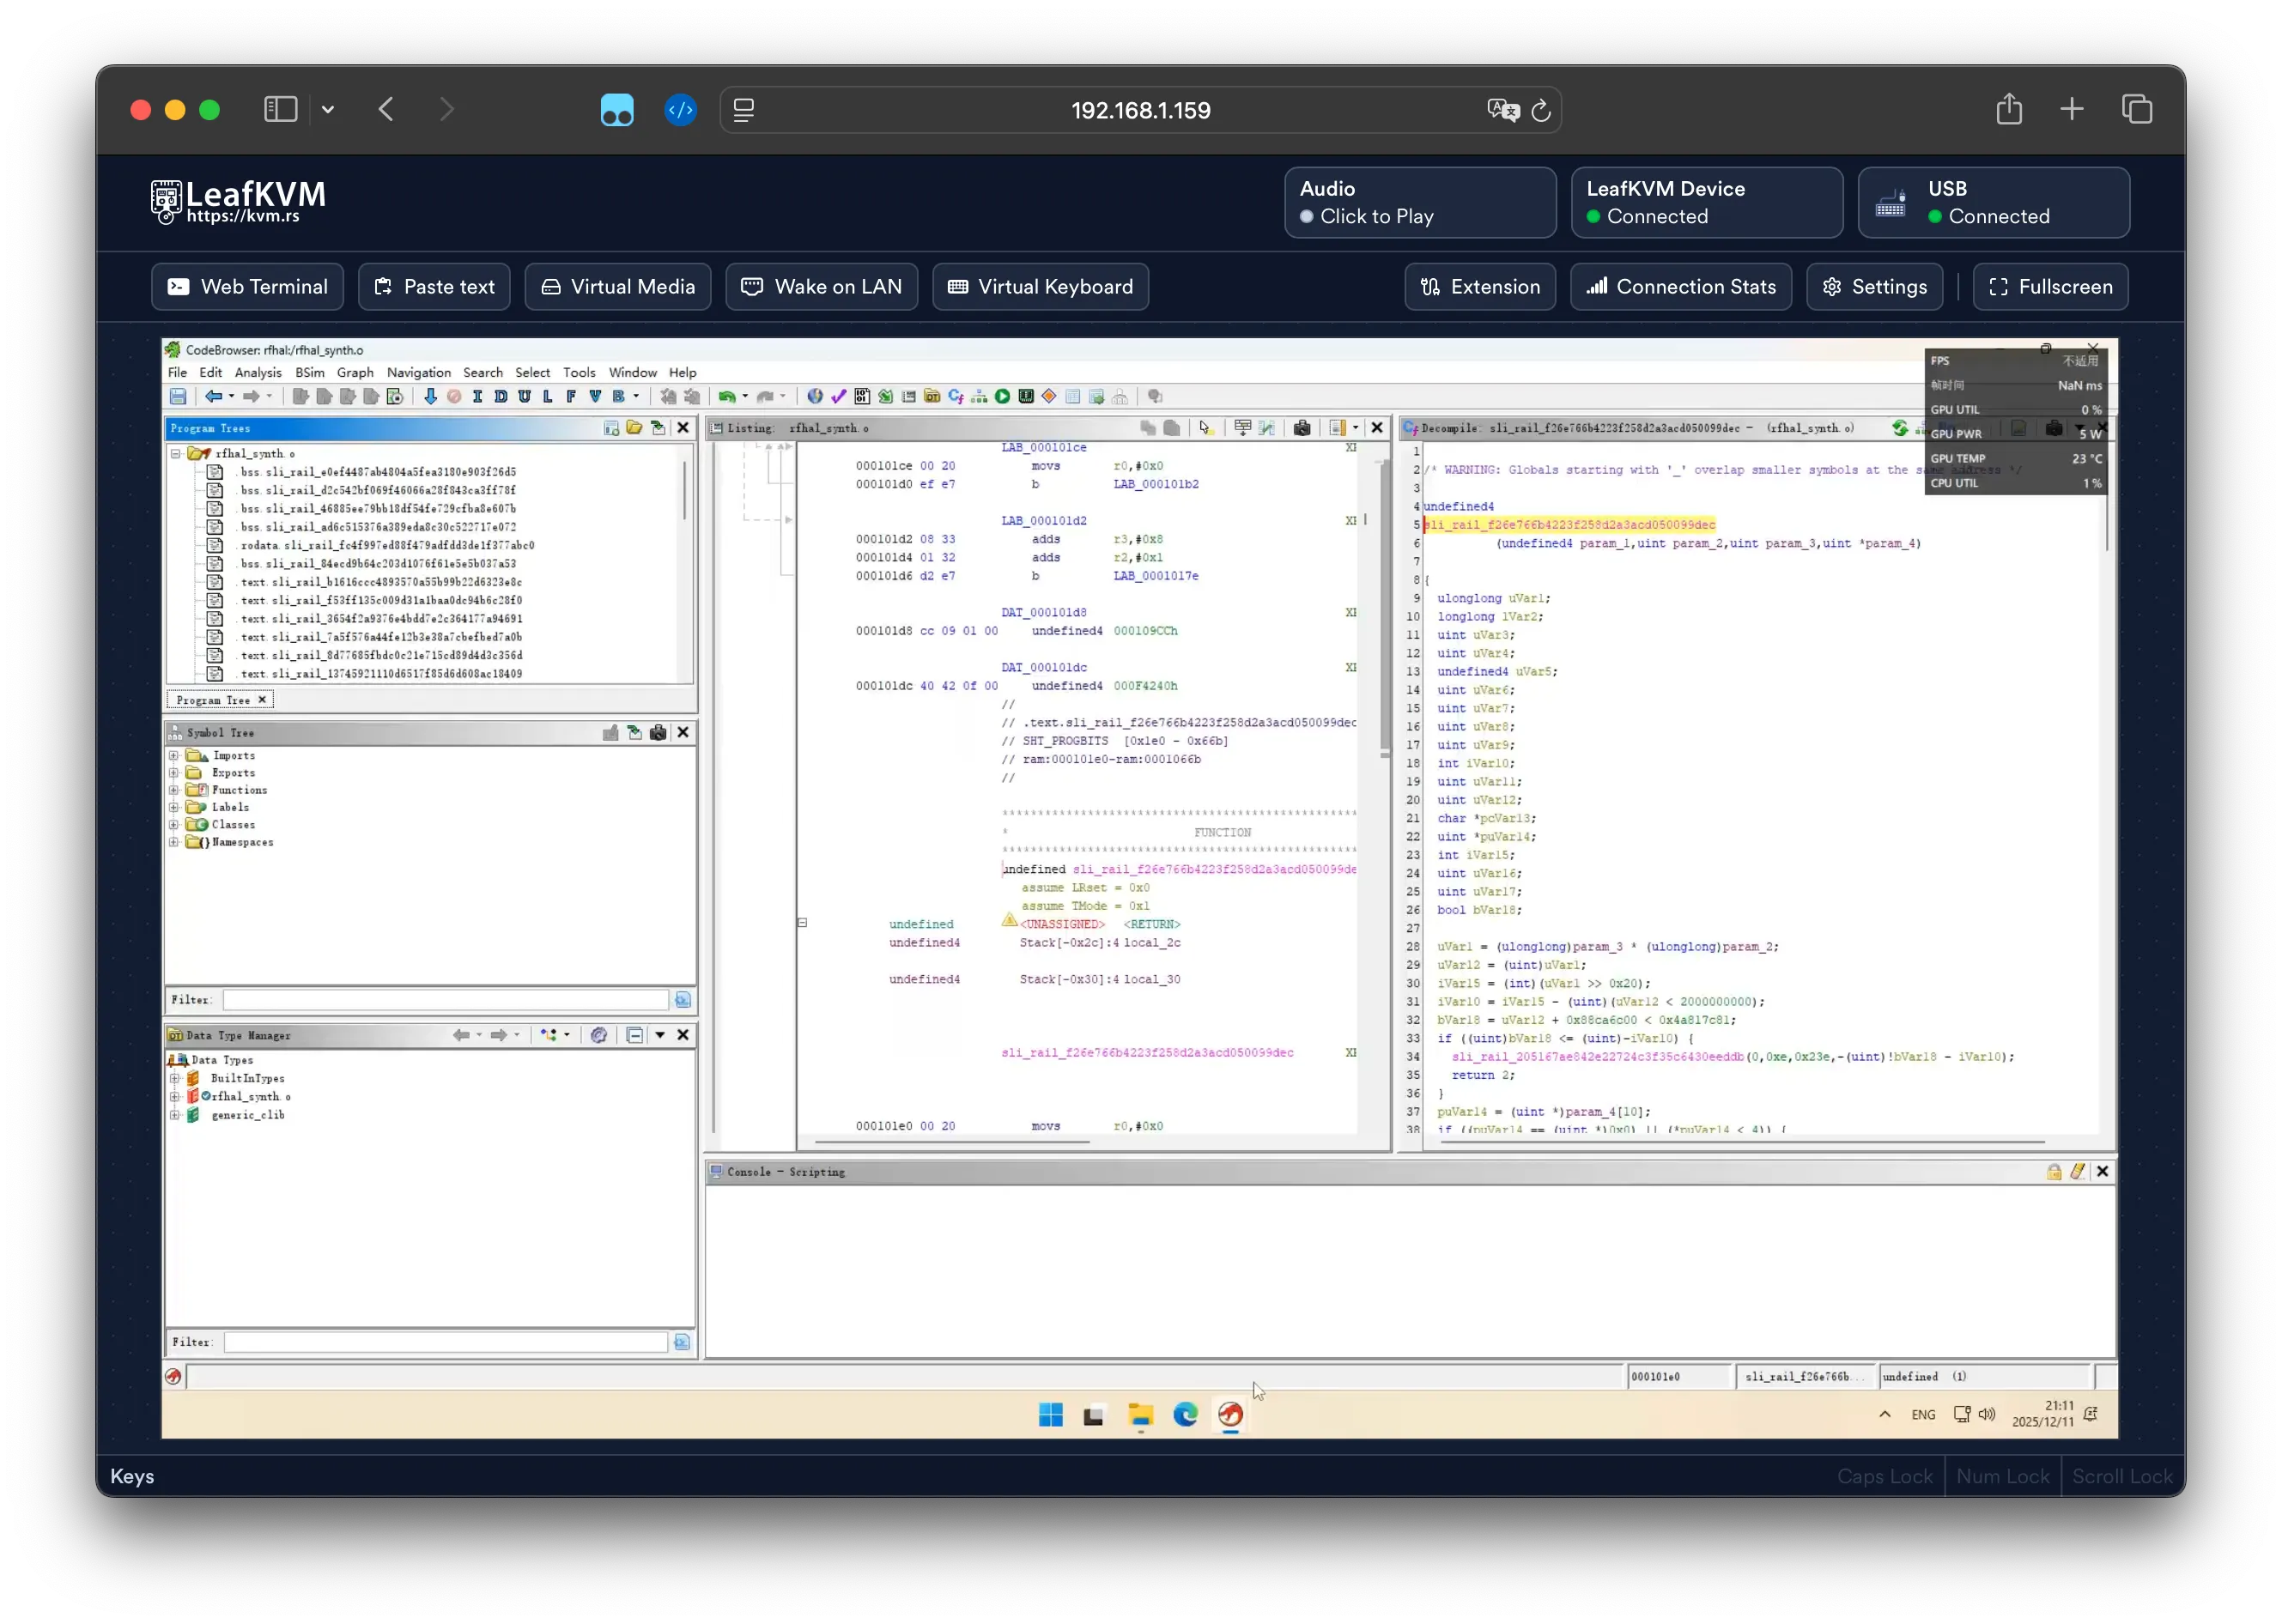Toggle mouse hover mode in Listing
The image size is (2282, 1624).
(1205, 428)
